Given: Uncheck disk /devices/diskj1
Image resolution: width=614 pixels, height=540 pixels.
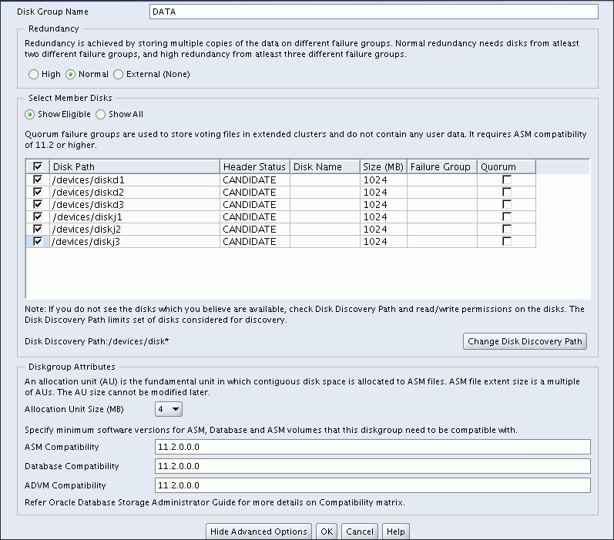Looking at the screenshot, I should tap(38, 216).
